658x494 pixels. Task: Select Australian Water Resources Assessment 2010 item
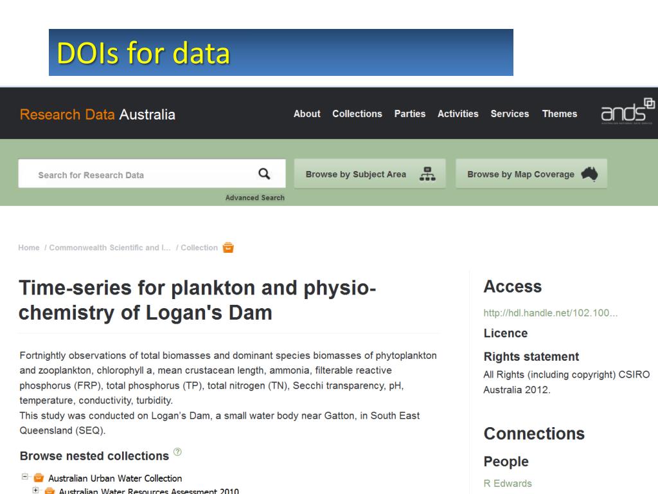(148, 491)
